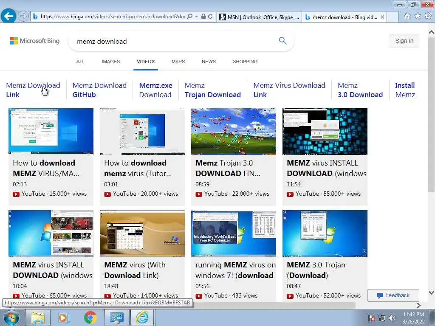
Task: Click the address bar search magnifier icon
Action: tap(190, 17)
